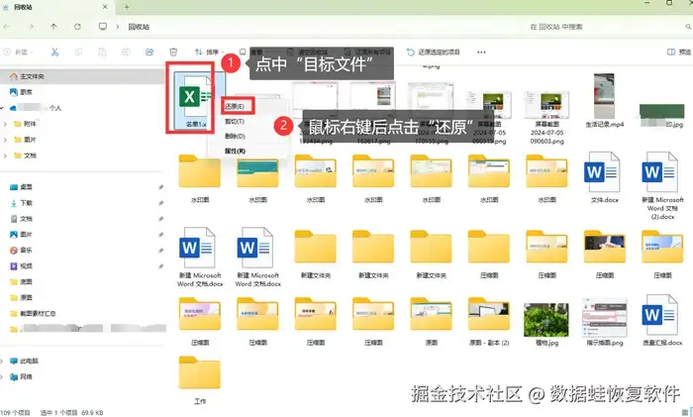The width and height of the screenshot is (693, 417).
Task: Click the pin icon beside 下载
Action: pos(160,203)
